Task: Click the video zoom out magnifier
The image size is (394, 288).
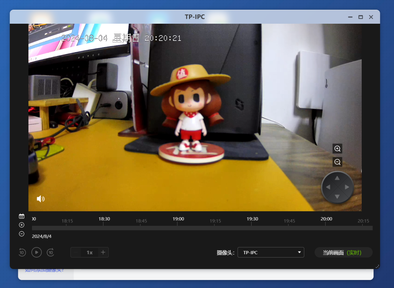Action: pyautogui.click(x=337, y=162)
